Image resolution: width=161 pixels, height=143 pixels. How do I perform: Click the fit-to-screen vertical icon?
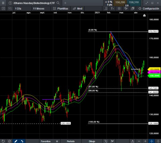pyautogui.click(x=132, y=141)
